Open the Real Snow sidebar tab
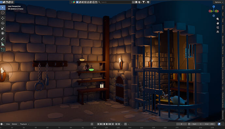The image size is (225, 129). (223, 50)
